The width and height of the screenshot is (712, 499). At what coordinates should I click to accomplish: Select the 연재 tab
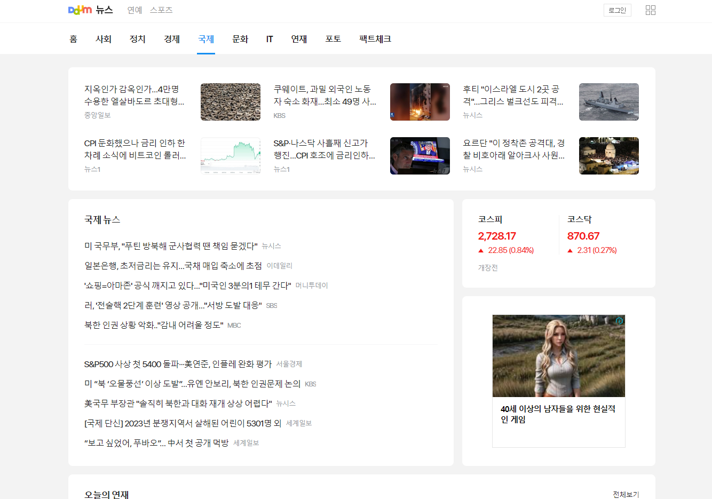pos(299,39)
